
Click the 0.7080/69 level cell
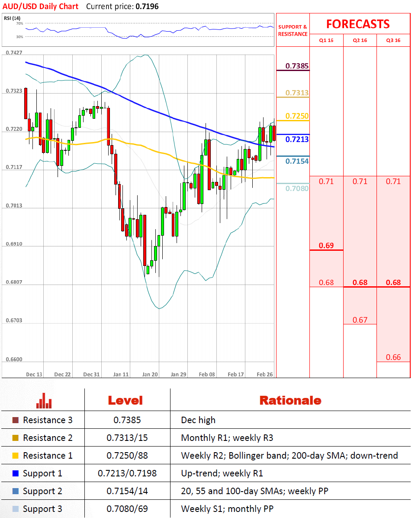click(127, 509)
